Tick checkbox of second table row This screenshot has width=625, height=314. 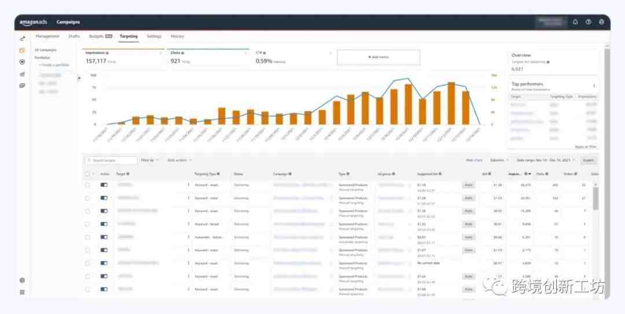tap(87, 198)
